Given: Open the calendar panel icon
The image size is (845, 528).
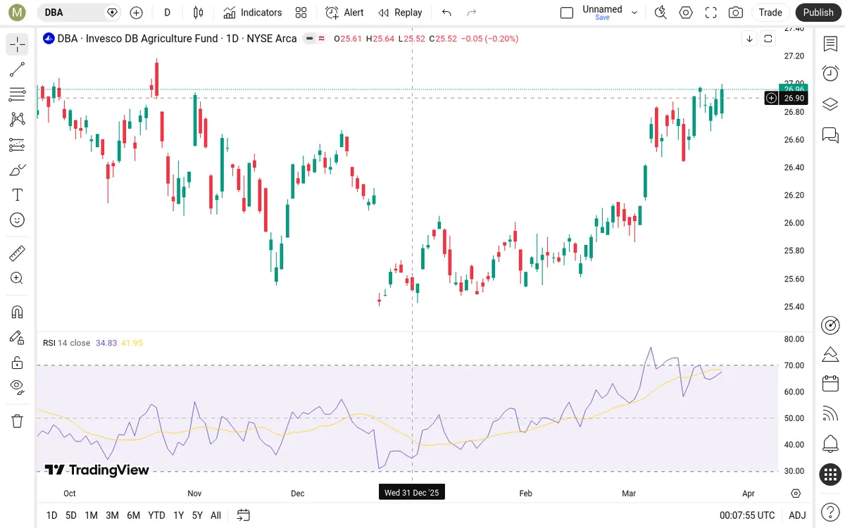Looking at the screenshot, I should pos(830,384).
